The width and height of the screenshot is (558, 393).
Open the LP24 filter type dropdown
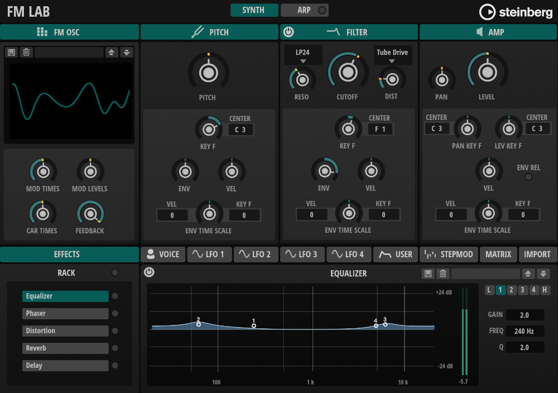tap(302, 55)
